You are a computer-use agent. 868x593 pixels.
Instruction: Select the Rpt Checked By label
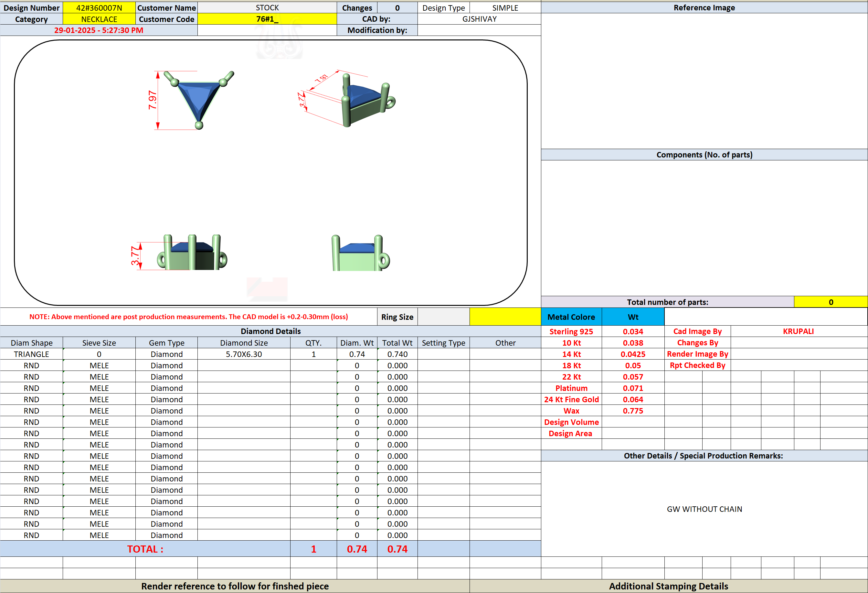[x=697, y=365]
